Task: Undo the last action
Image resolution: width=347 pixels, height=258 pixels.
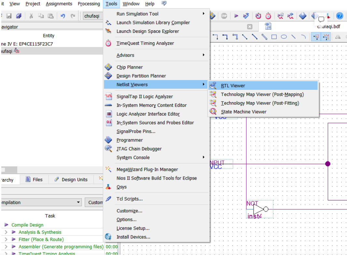Action: (x=63, y=16)
